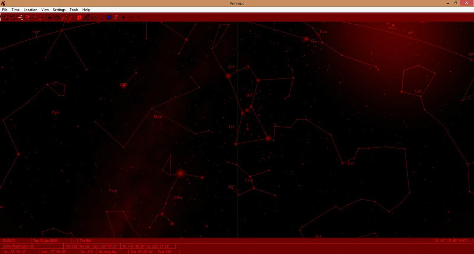Open the File menu
Image resolution: width=474 pixels, height=254 pixels.
5,10
